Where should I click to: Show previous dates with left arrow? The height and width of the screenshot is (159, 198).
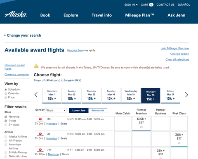coord(36,95)
